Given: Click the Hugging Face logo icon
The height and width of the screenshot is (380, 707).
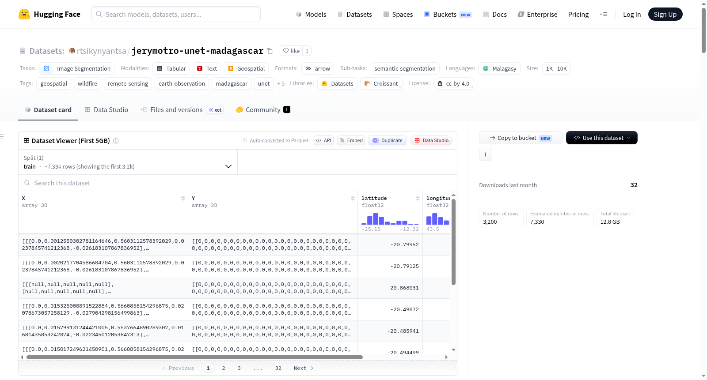Looking at the screenshot, I should tap(24, 14).
